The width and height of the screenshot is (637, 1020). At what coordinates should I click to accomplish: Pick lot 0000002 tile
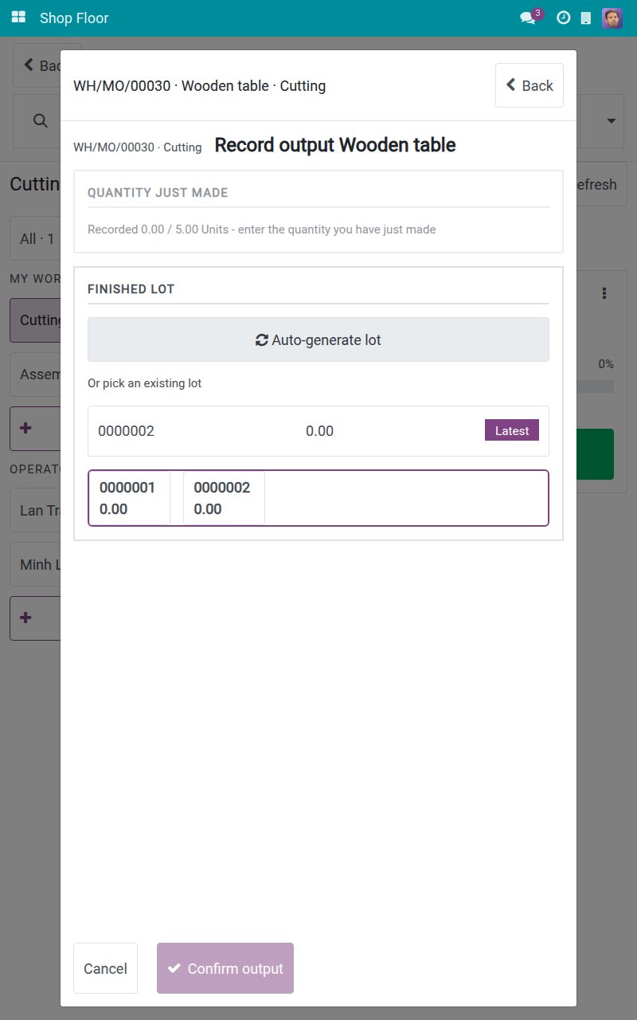click(x=224, y=498)
